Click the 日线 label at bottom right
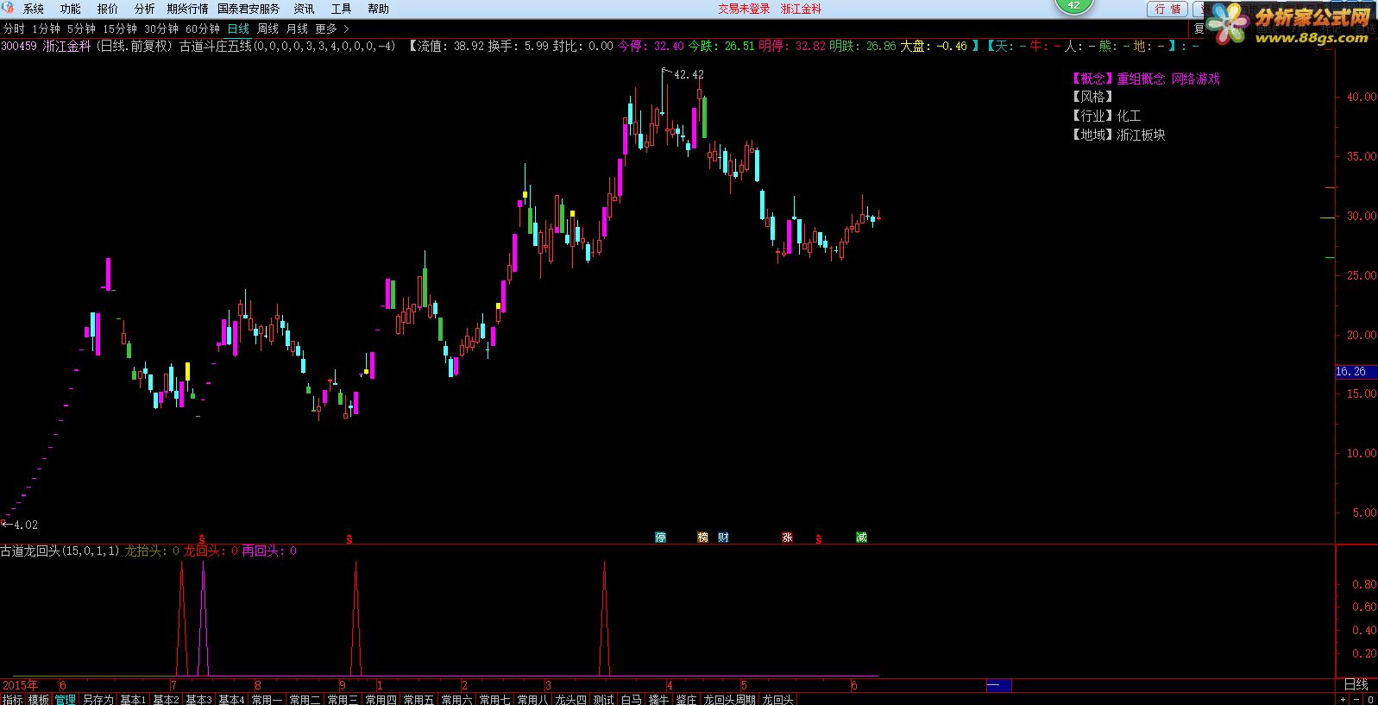This screenshot has width=1378, height=705. (x=1356, y=684)
